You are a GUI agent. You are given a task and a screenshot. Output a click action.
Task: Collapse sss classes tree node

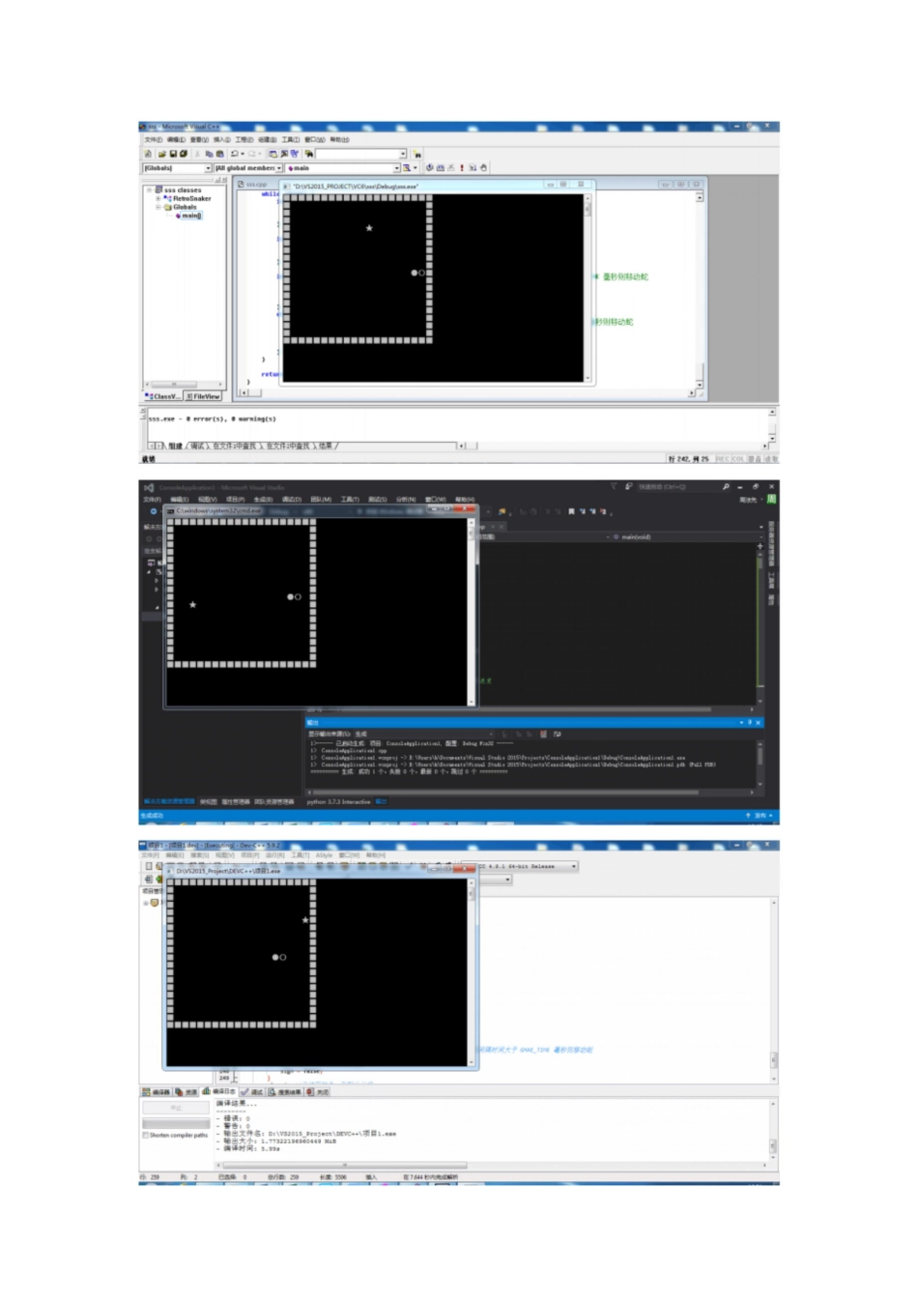click(149, 189)
